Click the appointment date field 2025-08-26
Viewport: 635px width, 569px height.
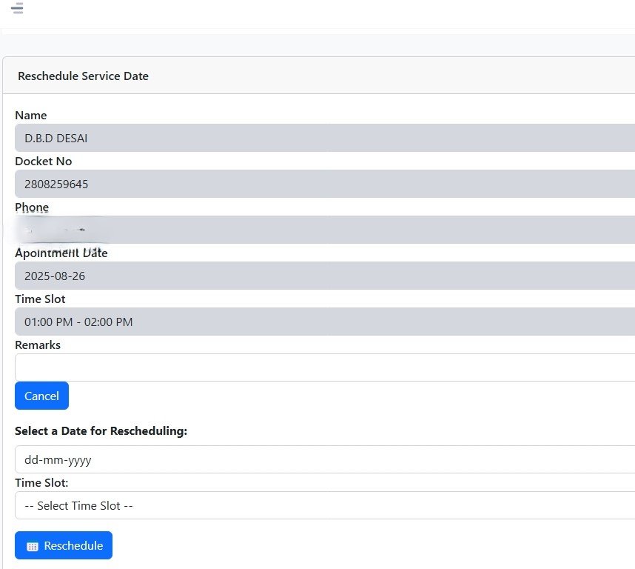324,276
